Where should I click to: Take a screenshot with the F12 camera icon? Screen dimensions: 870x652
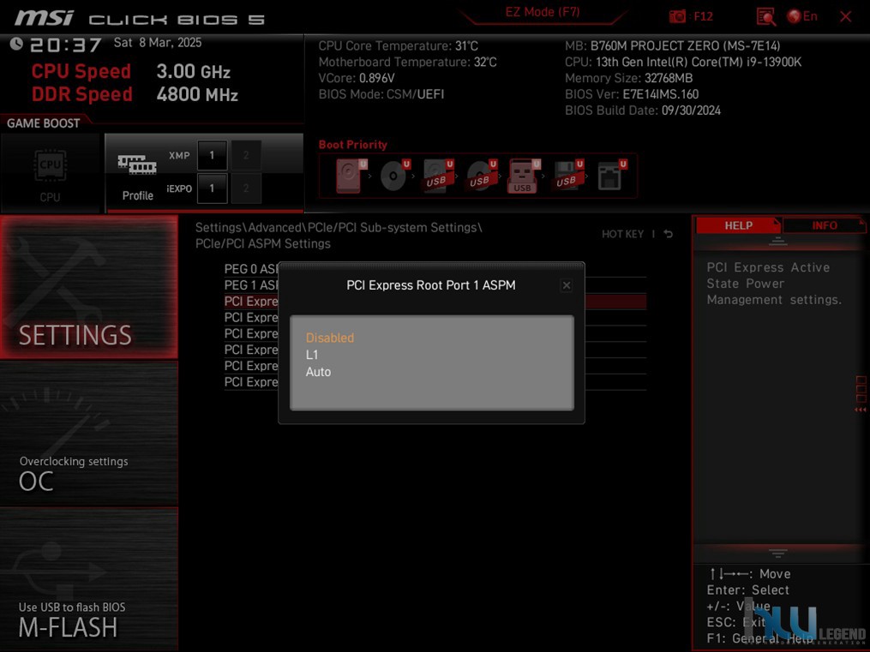click(x=677, y=16)
